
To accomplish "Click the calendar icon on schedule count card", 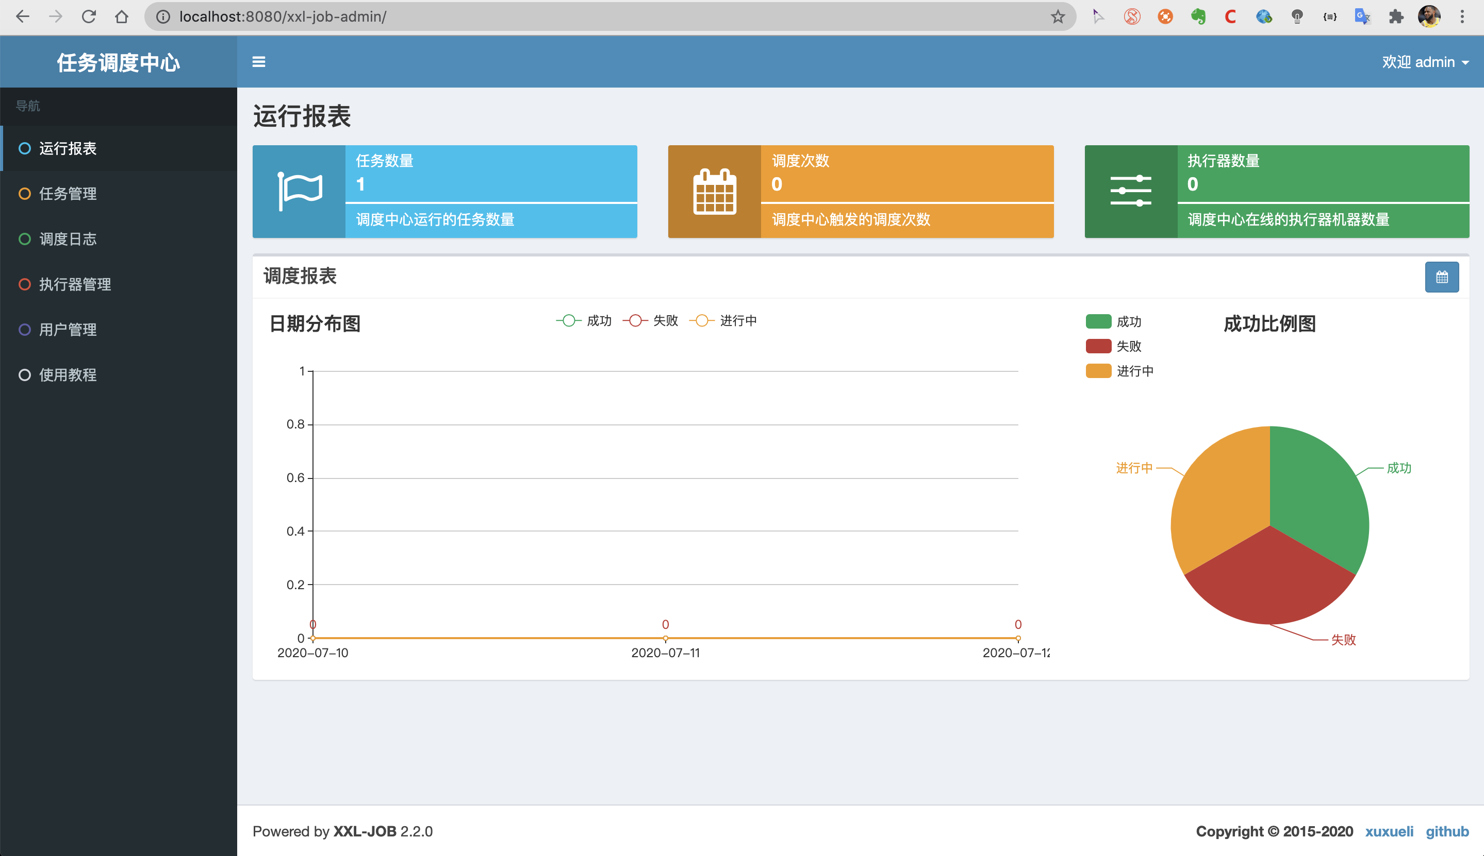I will 714,192.
